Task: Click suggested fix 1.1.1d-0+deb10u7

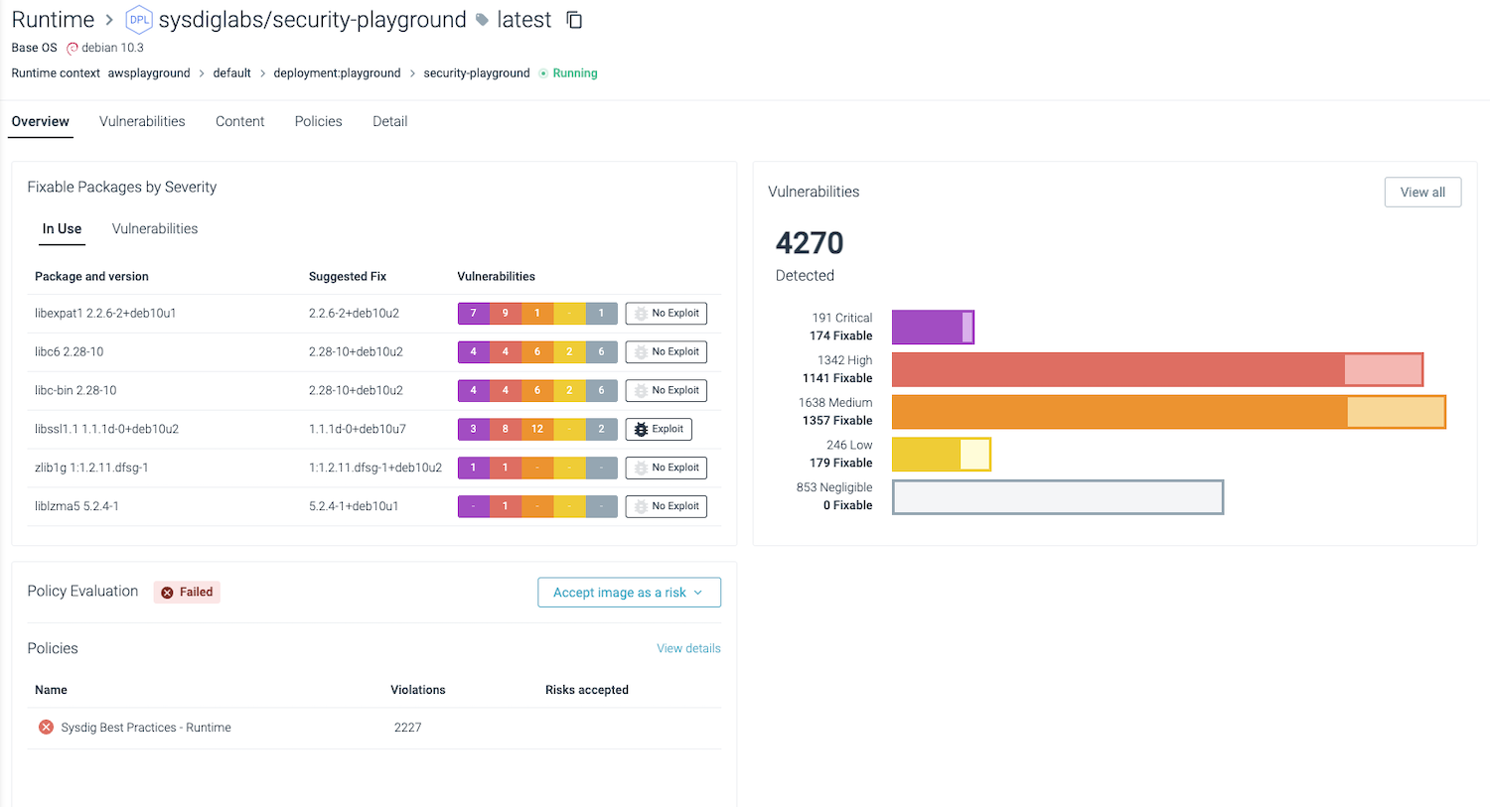Action: click(x=358, y=430)
